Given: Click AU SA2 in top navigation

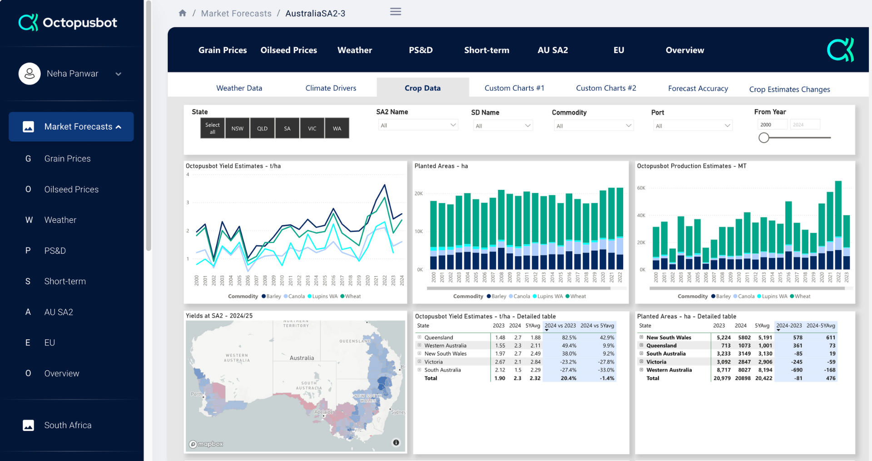Looking at the screenshot, I should coord(553,50).
